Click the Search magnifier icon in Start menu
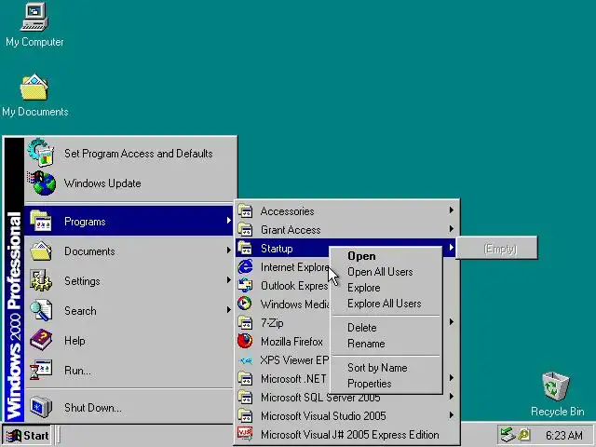596x447 pixels. pos(41,310)
